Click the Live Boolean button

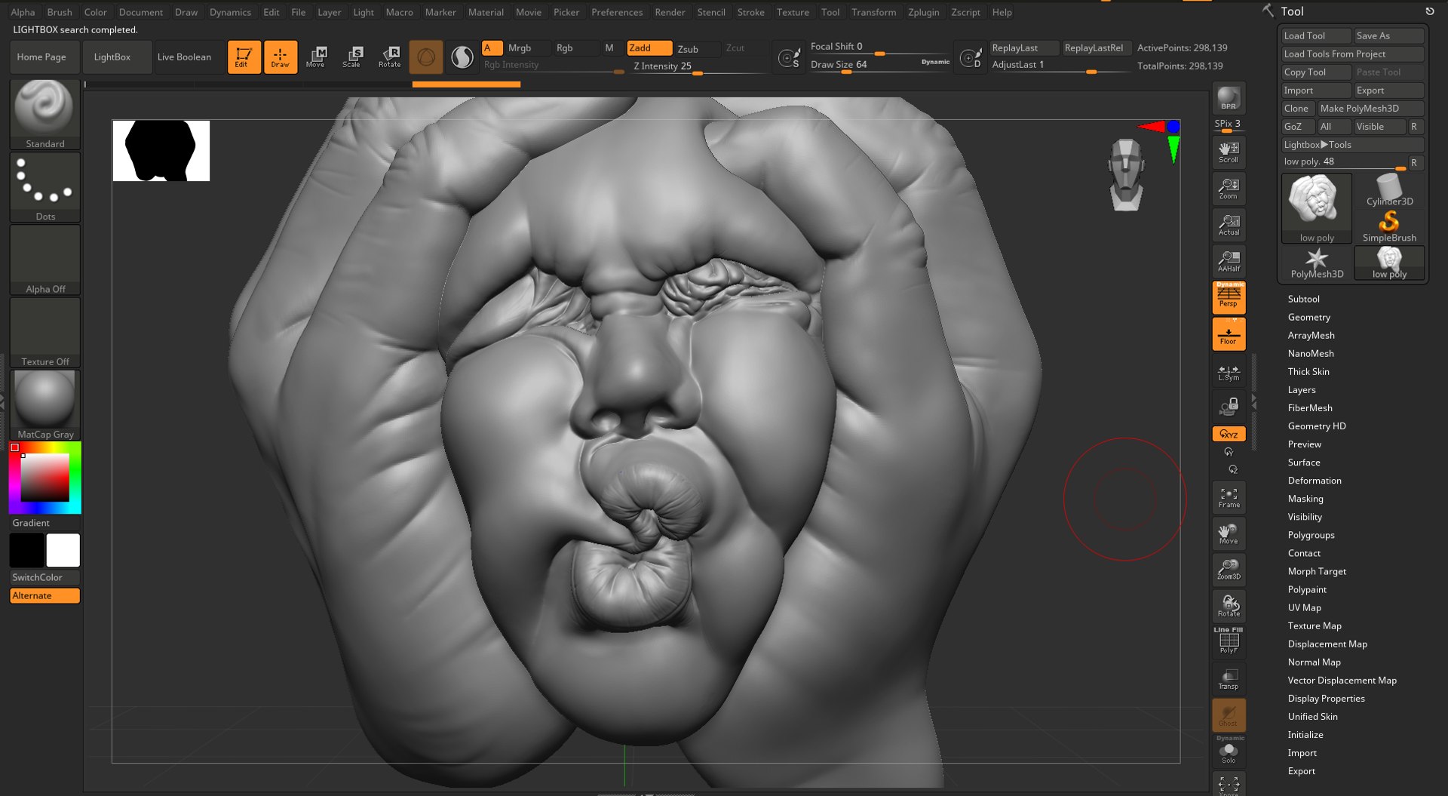click(184, 57)
